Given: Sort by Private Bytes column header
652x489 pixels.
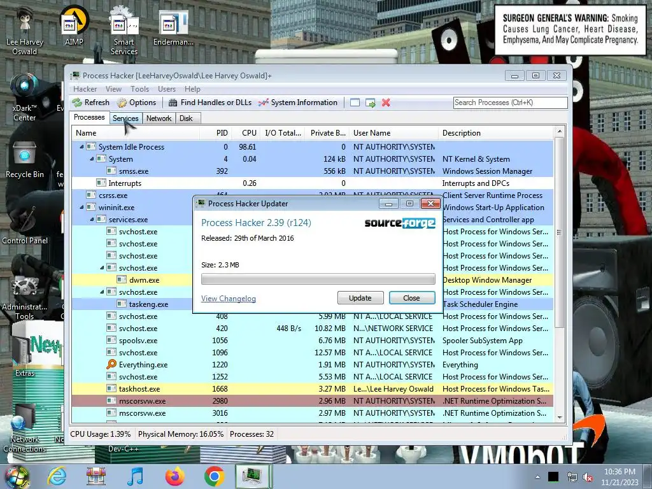Looking at the screenshot, I should [327, 133].
